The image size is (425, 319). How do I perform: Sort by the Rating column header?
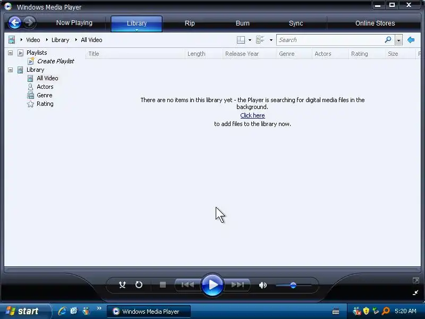click(367, 54)
